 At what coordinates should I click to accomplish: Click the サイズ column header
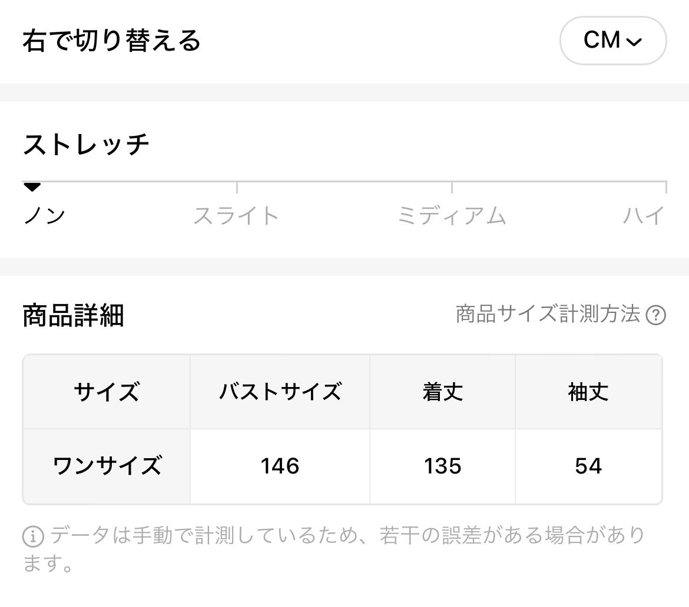(107, 392)
